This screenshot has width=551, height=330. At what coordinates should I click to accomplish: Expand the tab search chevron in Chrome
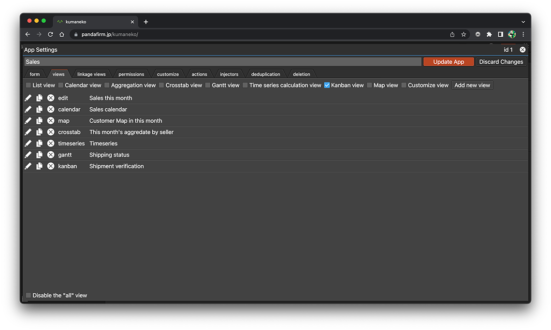(523, 22)
